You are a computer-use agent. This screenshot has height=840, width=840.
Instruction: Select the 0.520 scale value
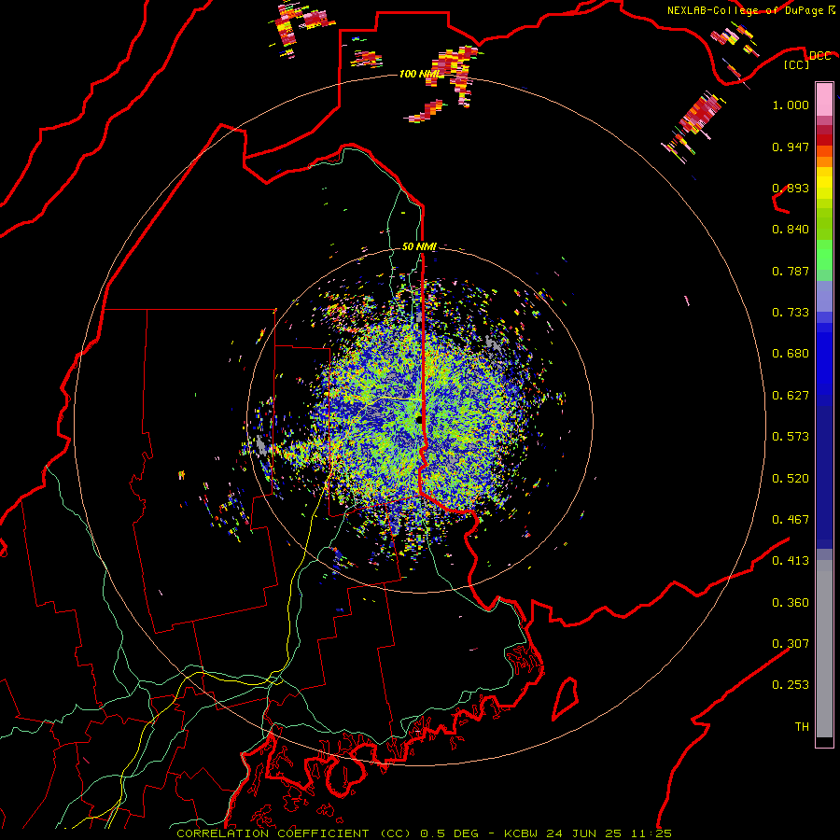pos(791,479)
